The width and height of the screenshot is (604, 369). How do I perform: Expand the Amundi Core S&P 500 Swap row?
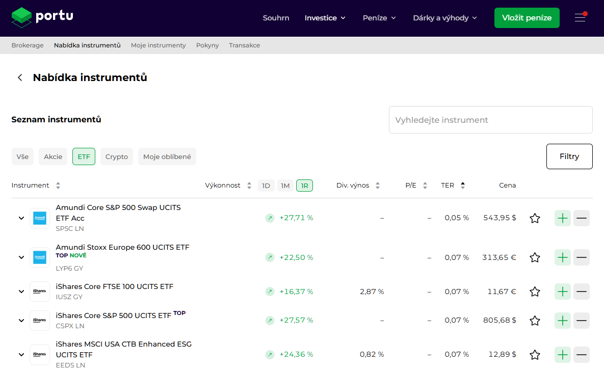pos(21,218)
